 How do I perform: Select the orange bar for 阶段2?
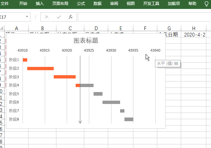click(x=40, y=69)
